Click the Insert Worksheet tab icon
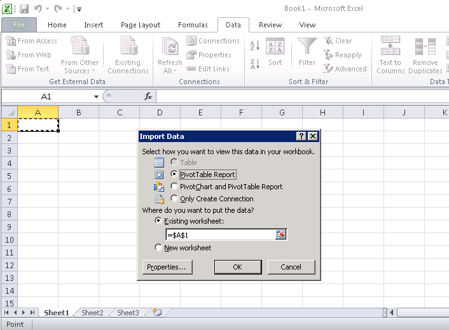 pos(157,313)
